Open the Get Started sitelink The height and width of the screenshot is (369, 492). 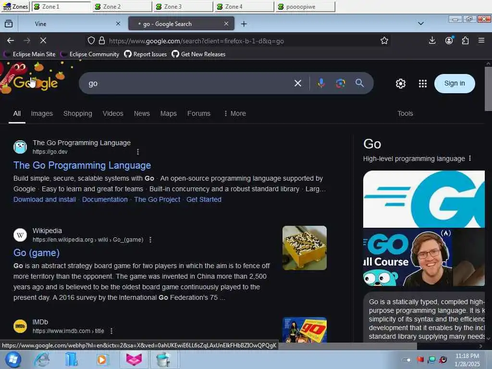point(204,199)
